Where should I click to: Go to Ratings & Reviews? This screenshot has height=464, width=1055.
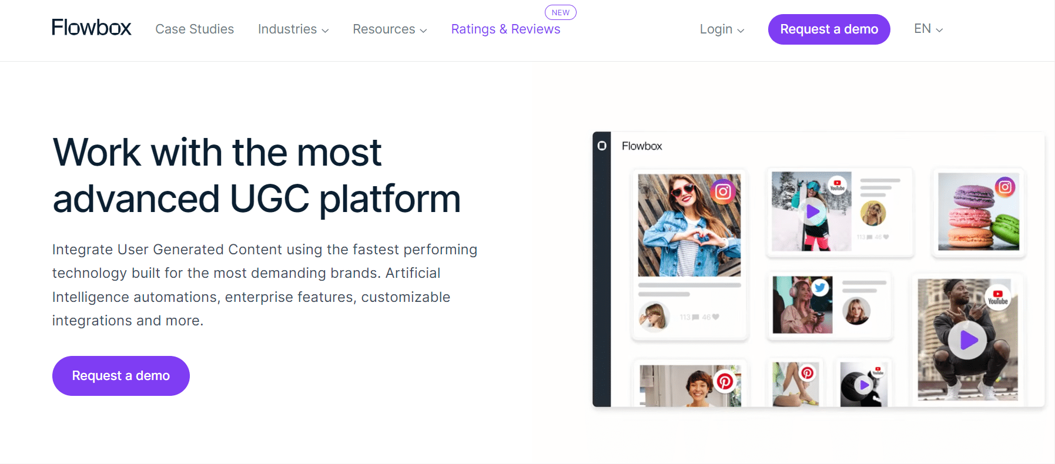505,29
